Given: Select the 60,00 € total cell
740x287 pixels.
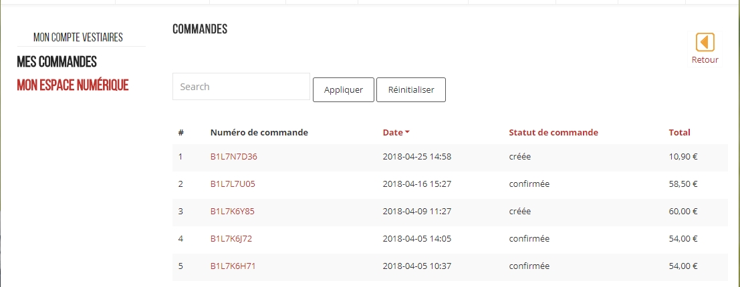Looking at the screenshot, I should (x=683, y=212).
